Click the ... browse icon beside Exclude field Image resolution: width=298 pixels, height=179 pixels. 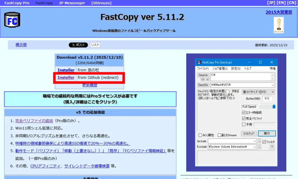coord(260,147)
